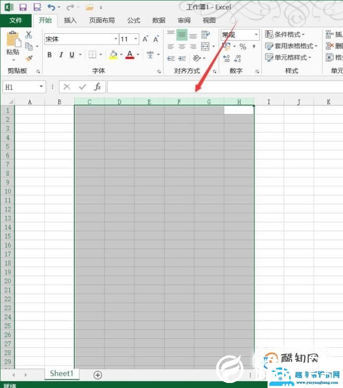
Task: Save workbook with the quick access icon
Action: (x=23, y=7)
